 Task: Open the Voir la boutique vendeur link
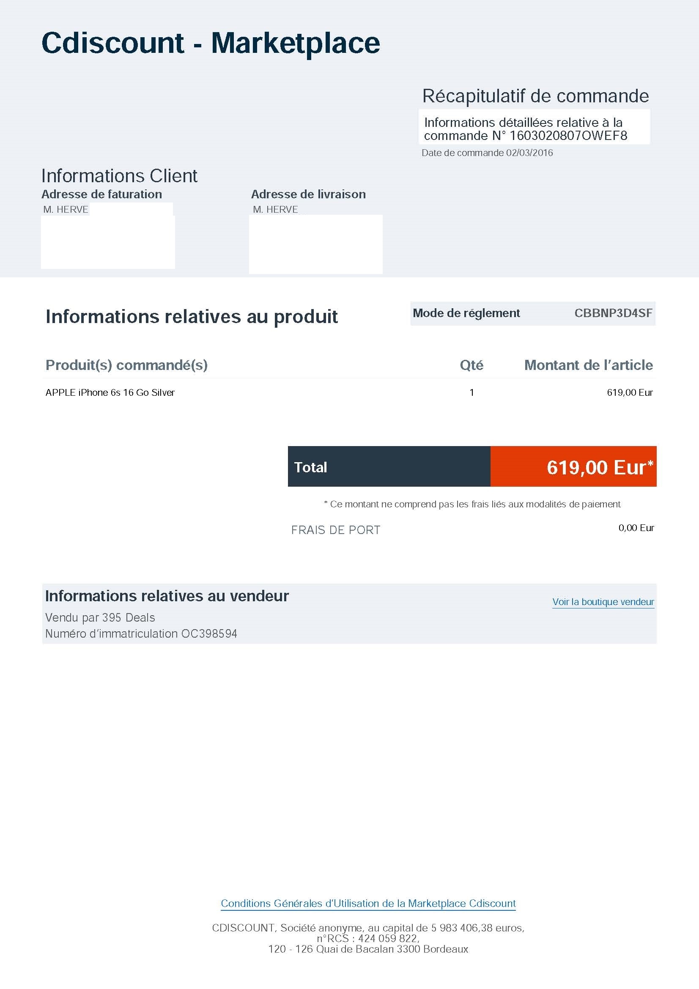tap(603, 602)
